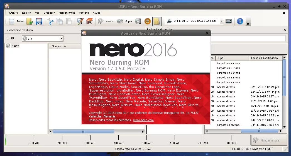Eject the disc with the orange button

(x=148, y=21)
